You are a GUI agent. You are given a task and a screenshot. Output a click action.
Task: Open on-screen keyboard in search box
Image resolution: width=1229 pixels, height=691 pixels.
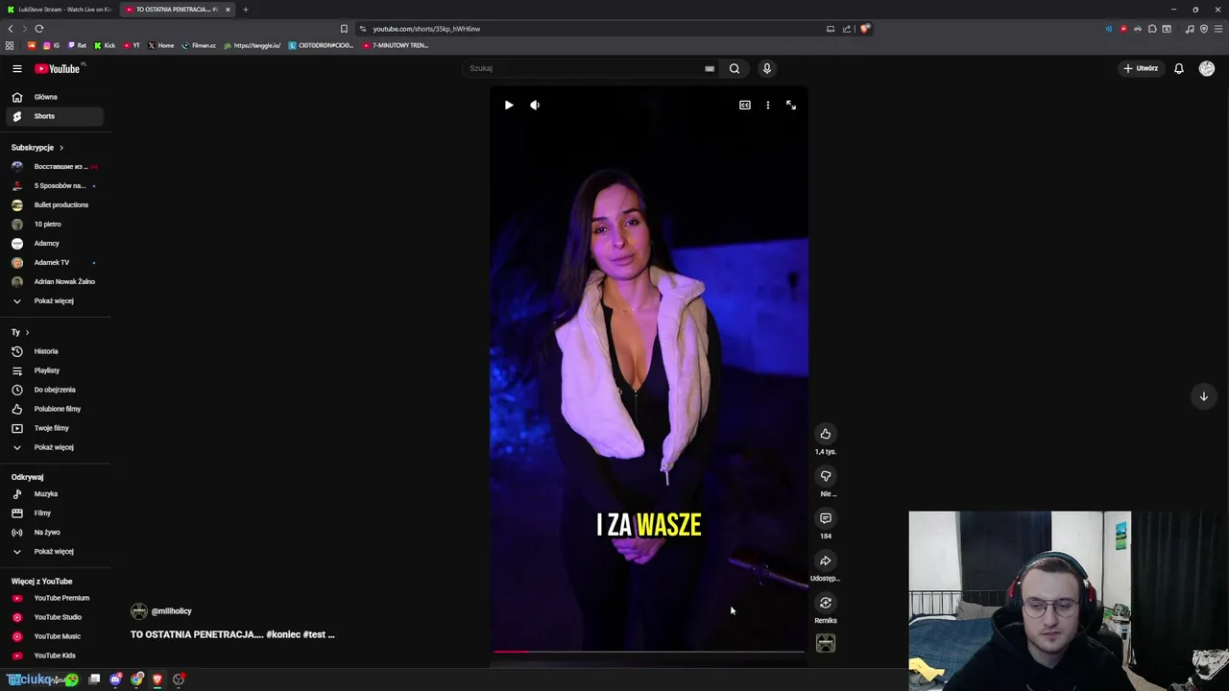click(710, 68)
